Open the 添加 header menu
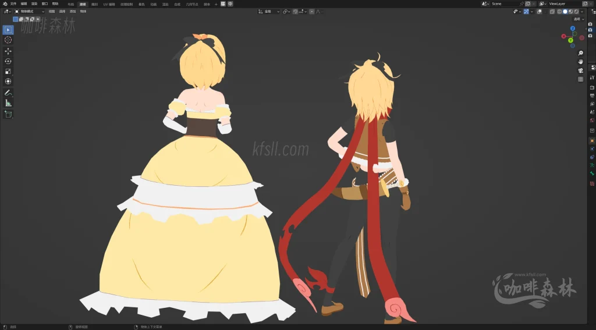 [73, 12]
